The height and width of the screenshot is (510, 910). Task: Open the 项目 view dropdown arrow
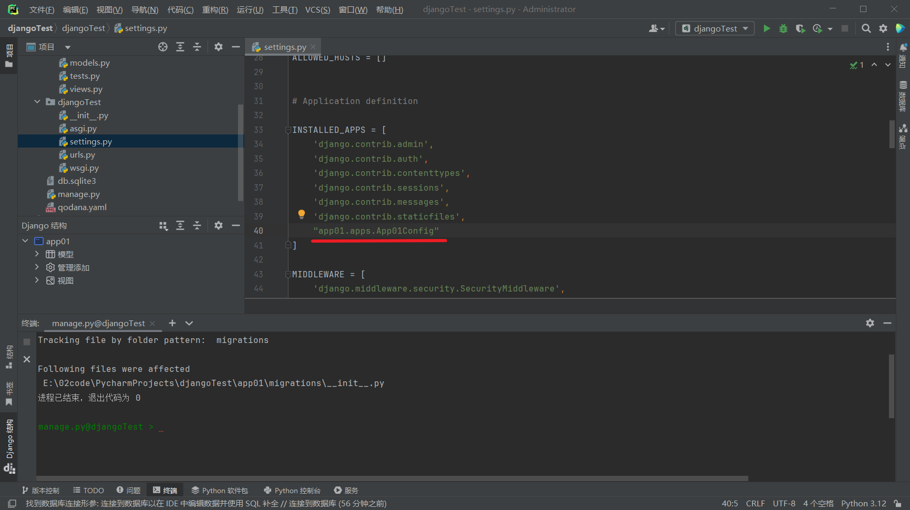coord(67,47)
